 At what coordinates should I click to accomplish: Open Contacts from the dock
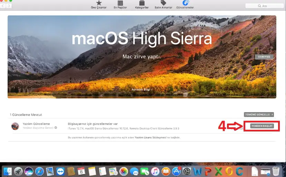tap(71, 171)
